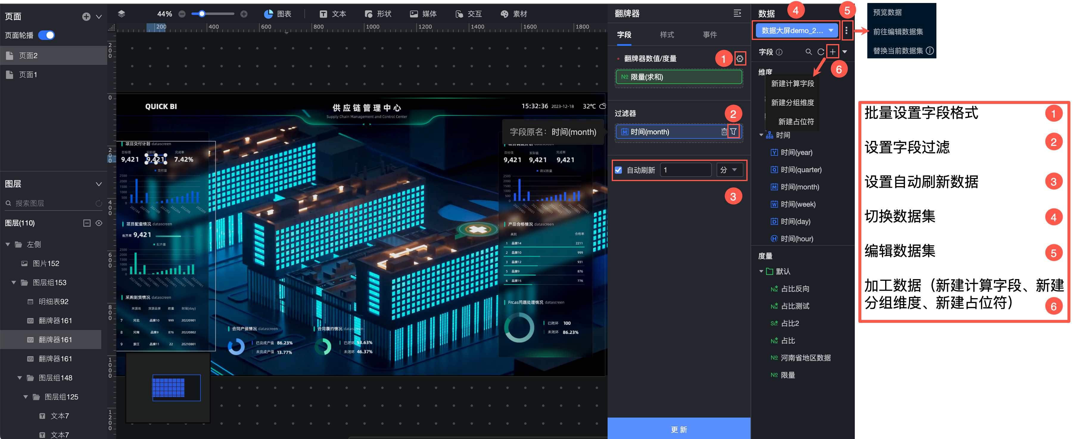Refresh fields list icon

tap(821, 52)
